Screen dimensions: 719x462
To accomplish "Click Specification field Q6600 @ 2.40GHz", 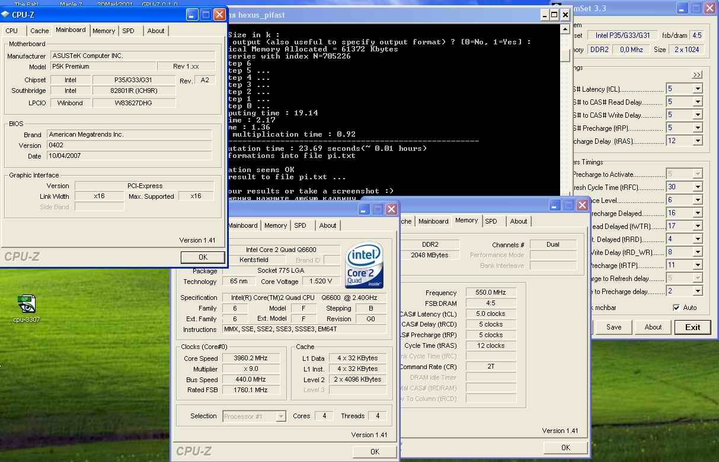I will pyautogui.click(x=305, y=298).
